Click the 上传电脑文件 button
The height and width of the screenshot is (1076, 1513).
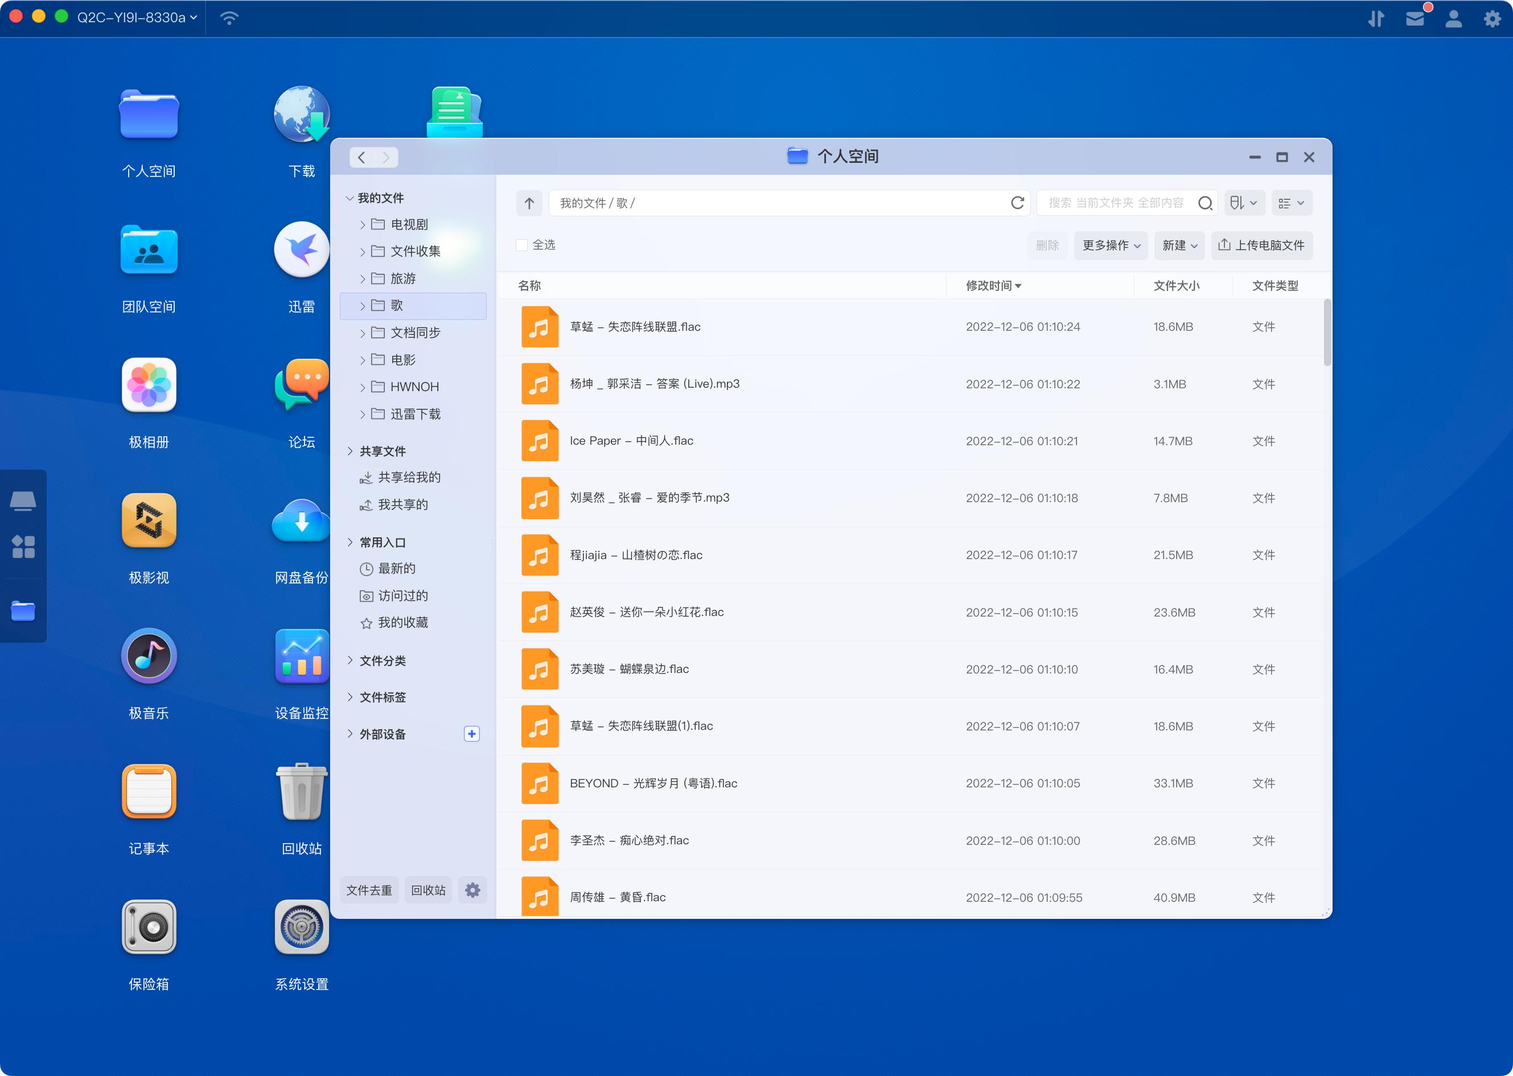click(1261, 245)
